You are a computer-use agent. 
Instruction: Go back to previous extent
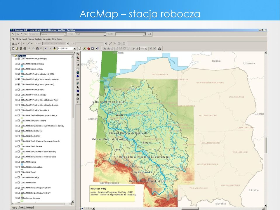pyautogui.click(x=78, y=76)
